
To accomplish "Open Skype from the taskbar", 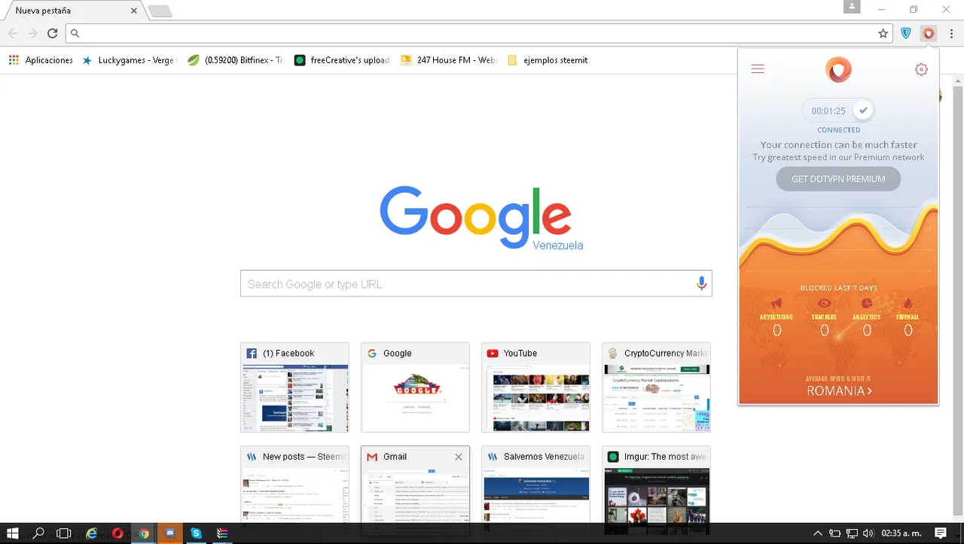I will [x=197, y=533].
